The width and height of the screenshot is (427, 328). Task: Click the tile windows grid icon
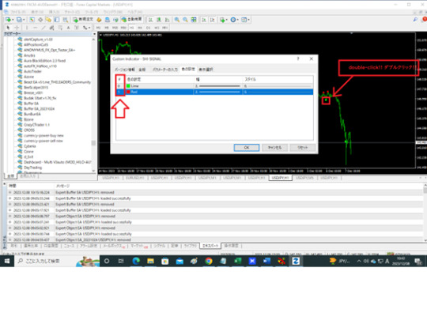point(194,20)
